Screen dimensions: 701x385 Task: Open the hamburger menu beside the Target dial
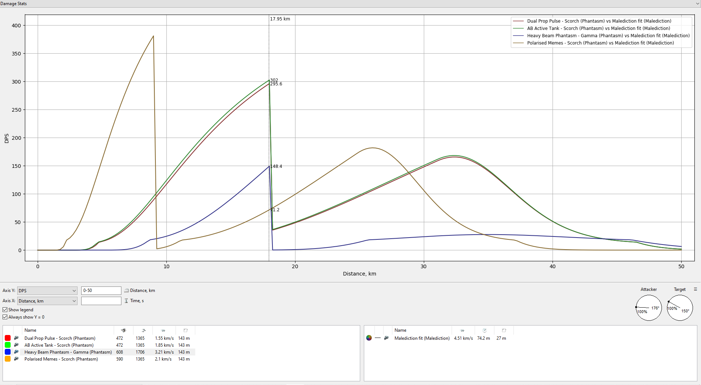coord(695,289)
